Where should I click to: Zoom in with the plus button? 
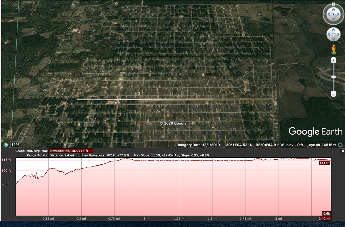(x=333, y=60)
